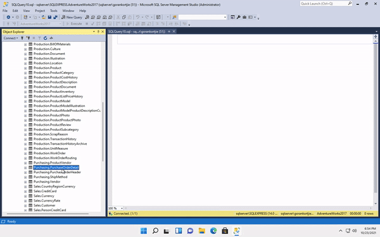Click the Save All icon
This screenshot has height=237, width=380.
55,17
